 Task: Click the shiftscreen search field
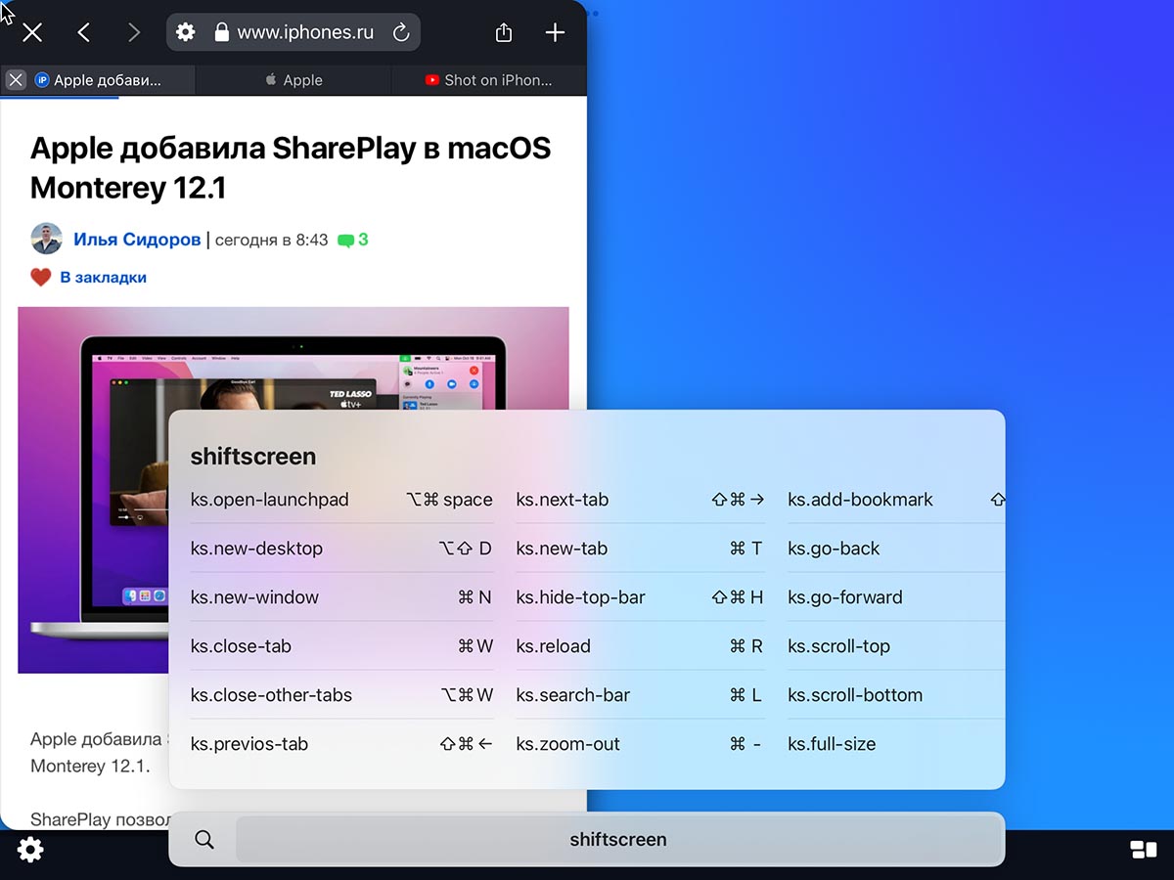[x=618, y=839]
